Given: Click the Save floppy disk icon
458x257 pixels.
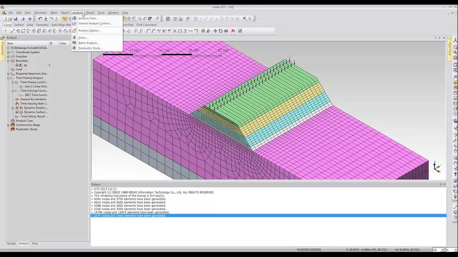Looking at the screenshot, I should (x=15, y=19).
